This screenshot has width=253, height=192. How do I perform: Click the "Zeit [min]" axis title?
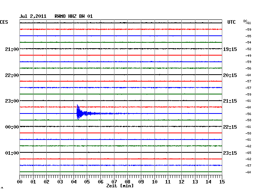point(120,186)
